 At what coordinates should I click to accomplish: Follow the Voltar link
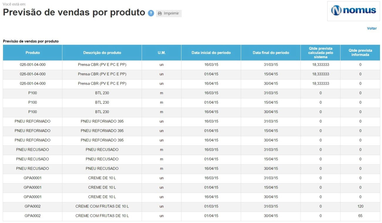pos(372,28)
